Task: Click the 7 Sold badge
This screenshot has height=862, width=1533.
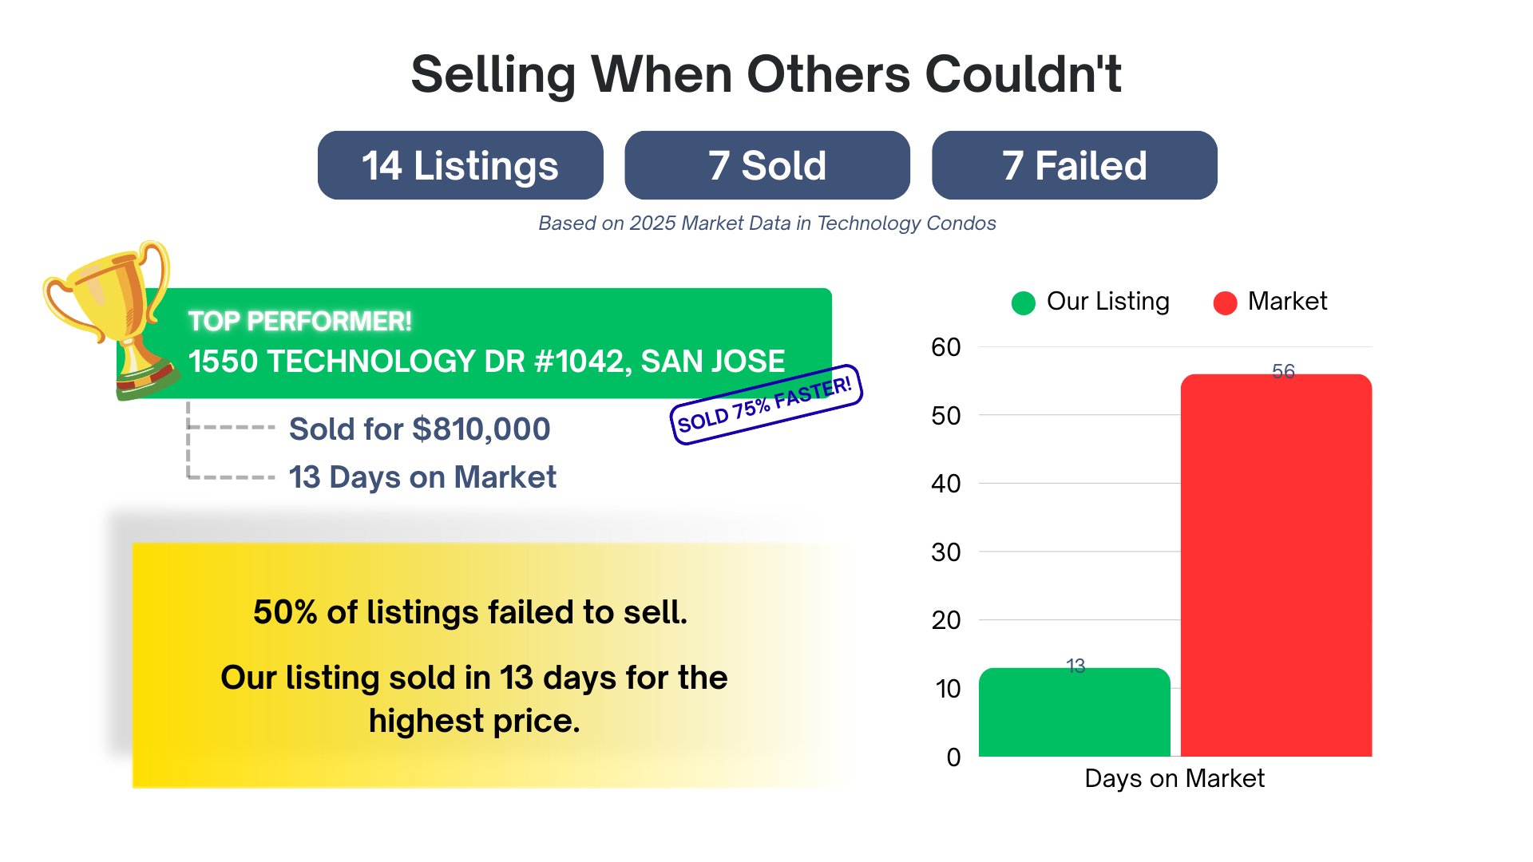Action: coord(766,165)
